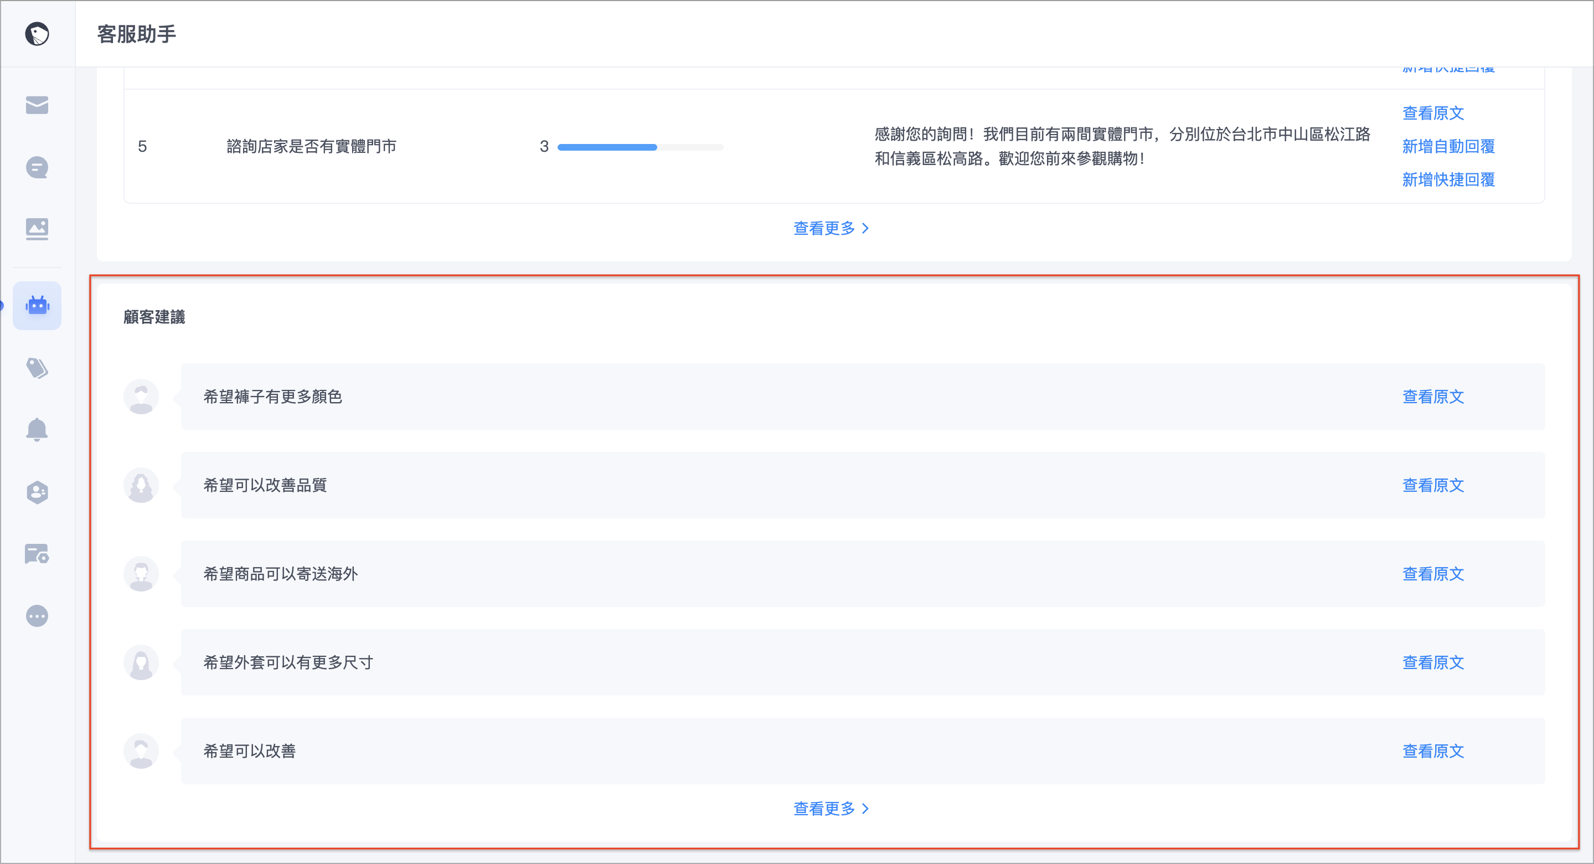This screenshot has height=864, width=1594.
Task: Click avatar beside 希望褲子有更多顏色
Action: tap(141, 397)
